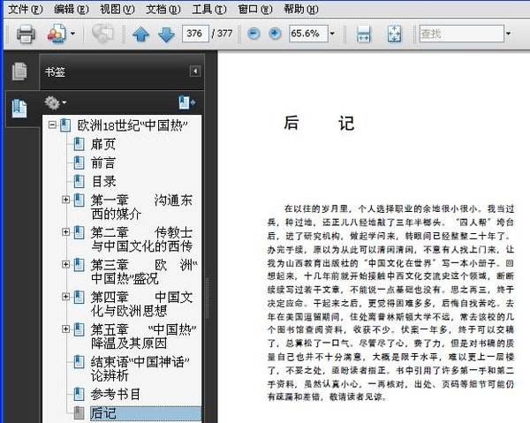Click the page number field showing 376
The height and width of the screenshot is (423, 530).
tap(195, 34)
